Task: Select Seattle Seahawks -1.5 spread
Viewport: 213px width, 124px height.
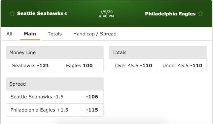Action: [55, 97]
